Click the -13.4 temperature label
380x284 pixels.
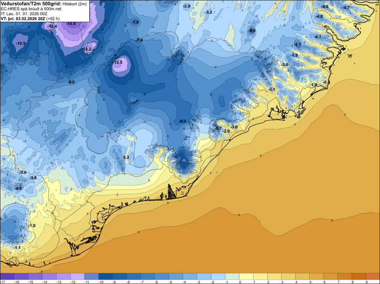click(x=52, y=26)
